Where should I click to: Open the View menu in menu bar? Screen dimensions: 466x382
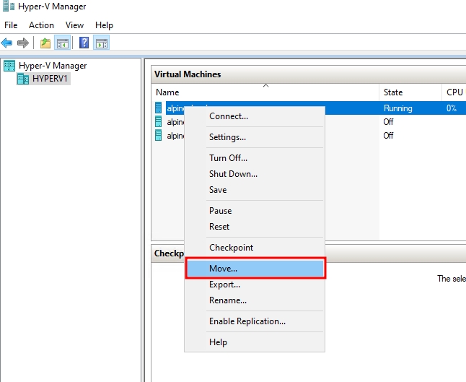point(74,25)
